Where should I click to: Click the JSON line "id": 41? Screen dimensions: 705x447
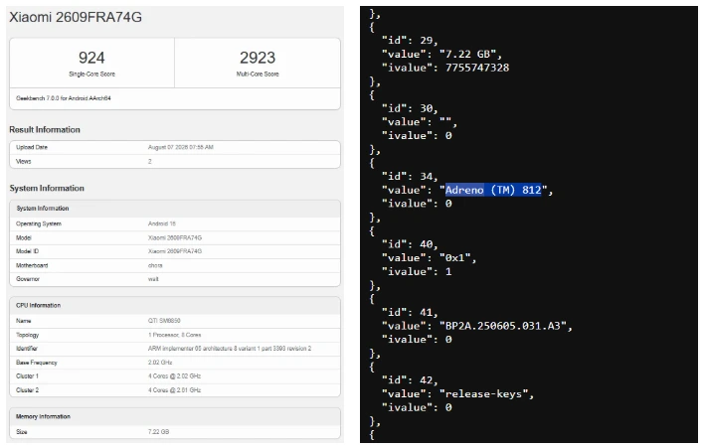[x=410, y=312]
